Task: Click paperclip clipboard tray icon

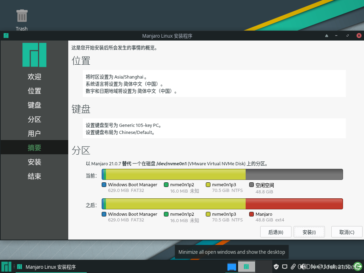Action: [x=293, y=267]
